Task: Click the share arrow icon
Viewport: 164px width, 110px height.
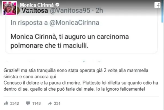Action: point(50,103)
